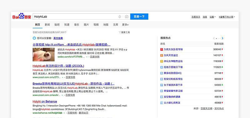Image resolution: width=250 pixels, height=118 pixels.
Task: Open hot search ranked 4: 拒绝示爱被扔下楼
Action: (173, 67)
